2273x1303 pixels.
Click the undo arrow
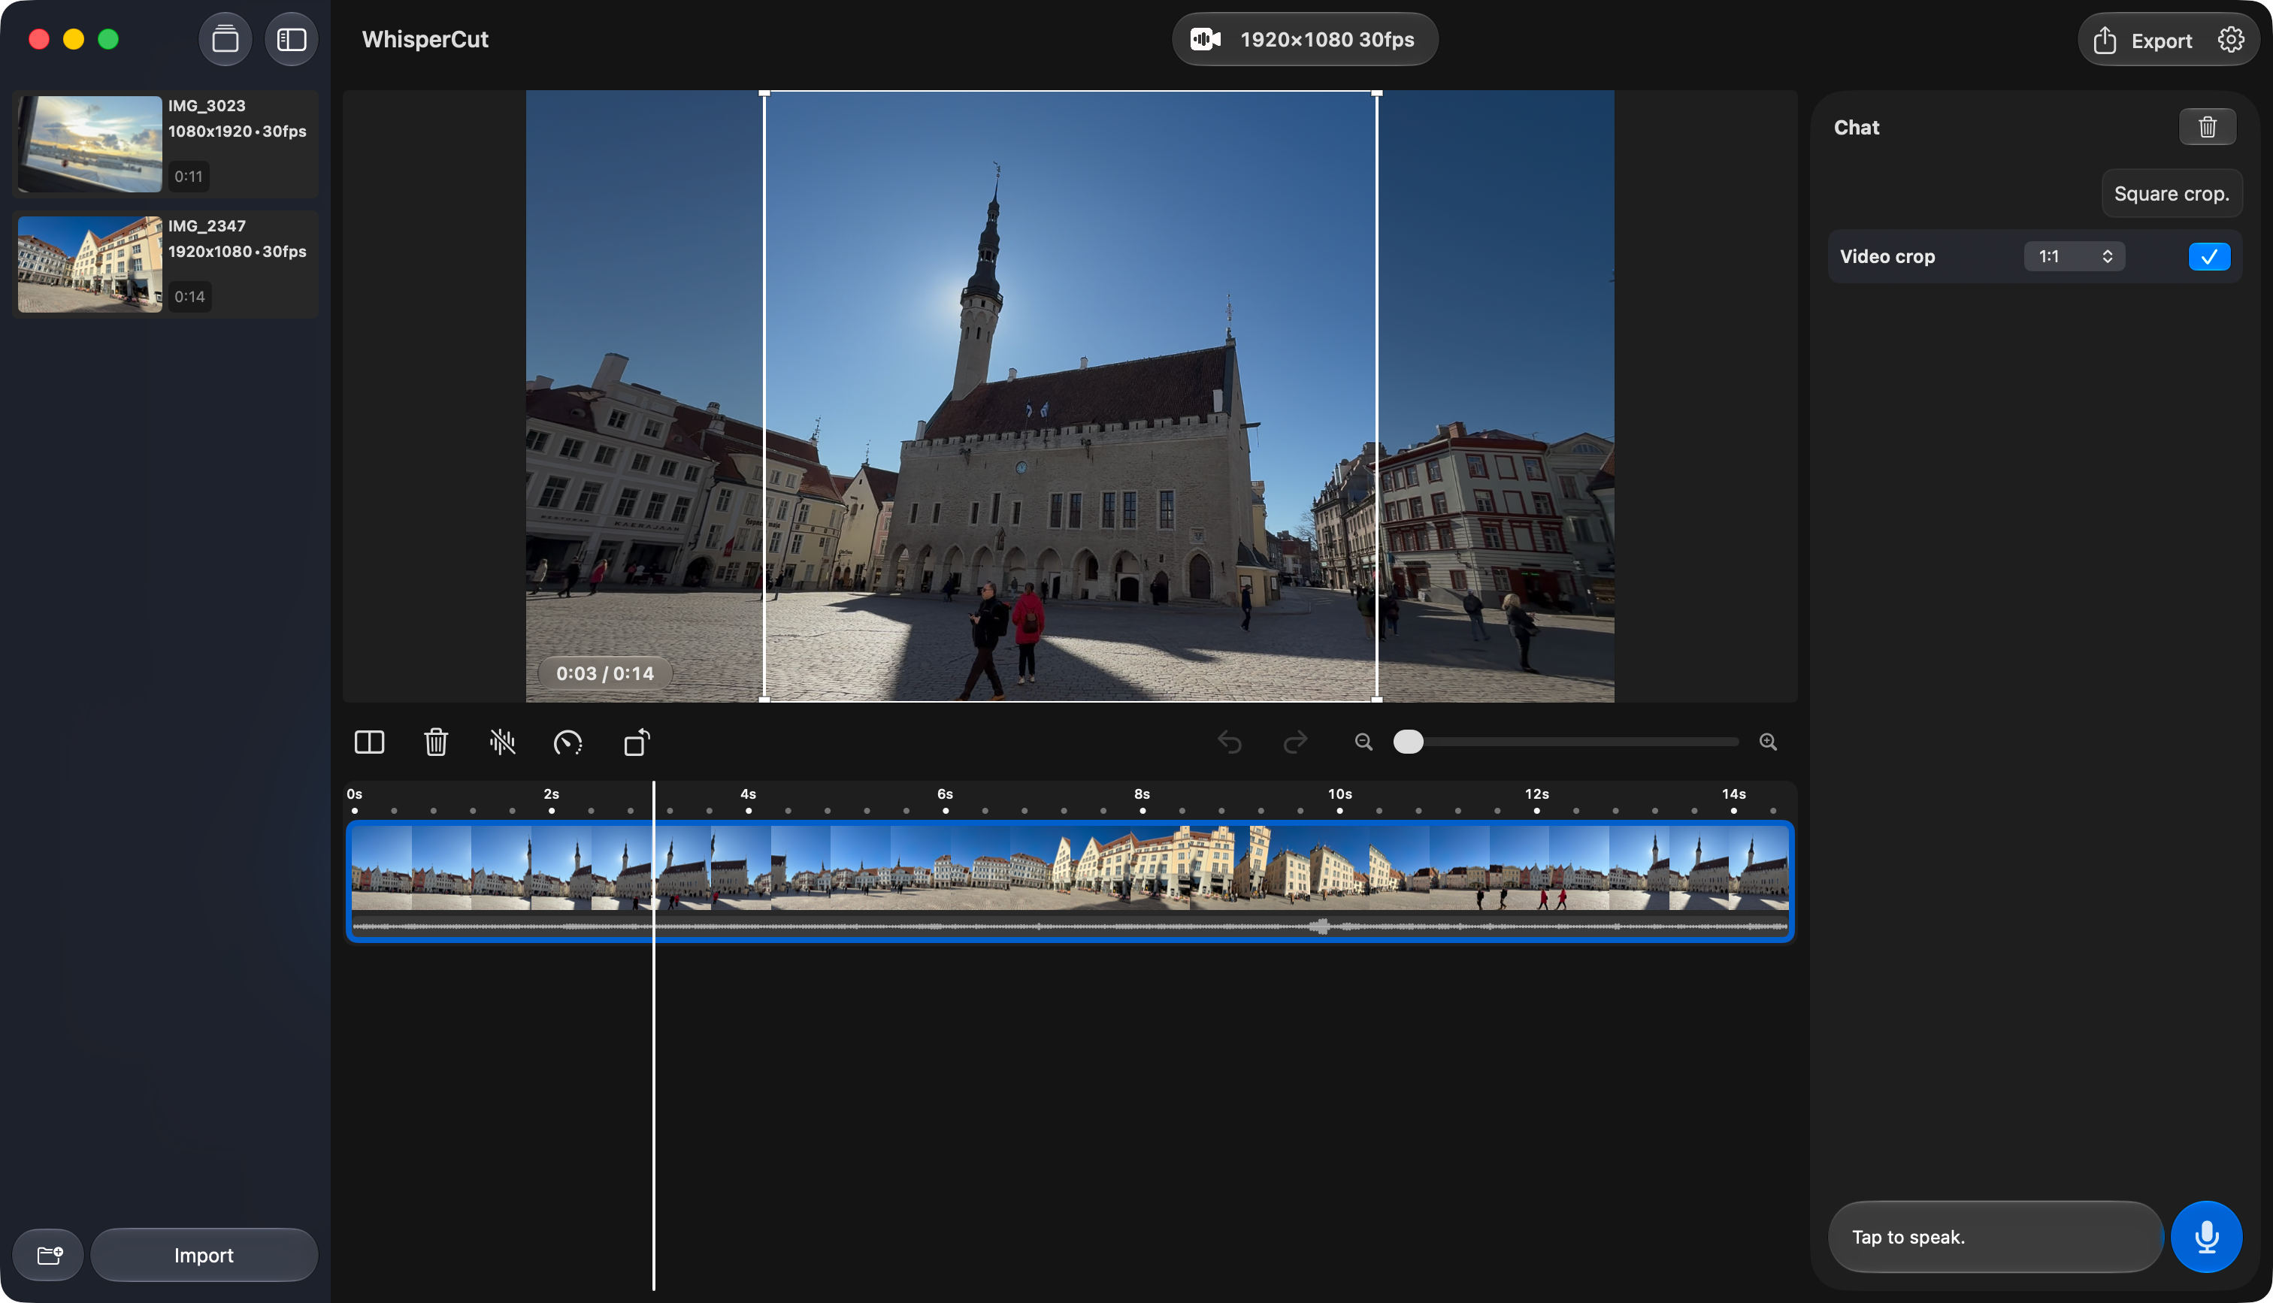tap(1230, 742)
